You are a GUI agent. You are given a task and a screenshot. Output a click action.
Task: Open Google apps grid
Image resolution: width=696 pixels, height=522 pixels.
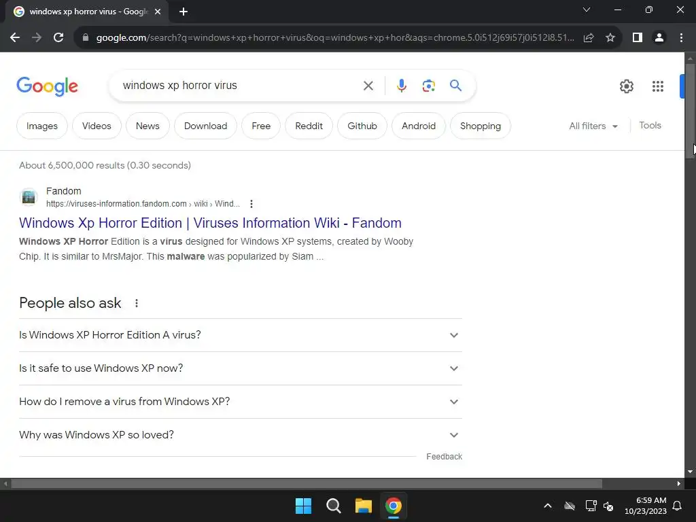pyautogui.click(x=658, y=86)
